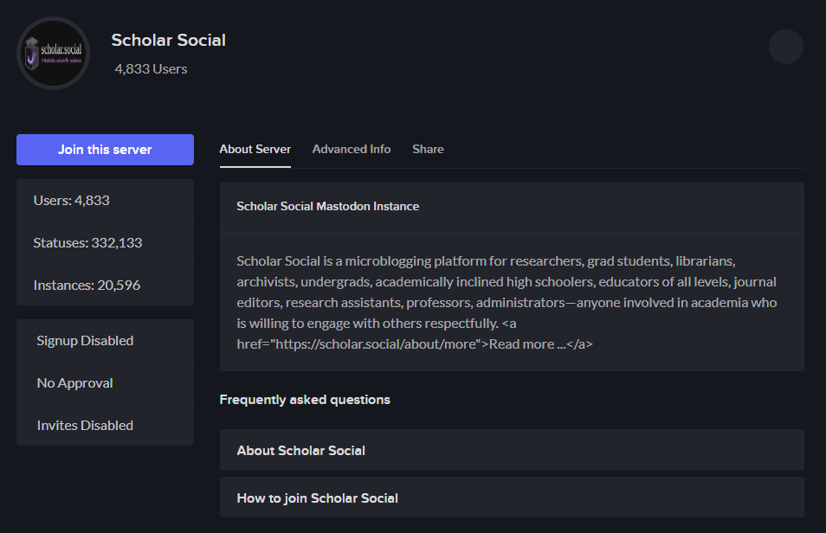
Task: Click the circular profile icon top right
Action: 785,47
